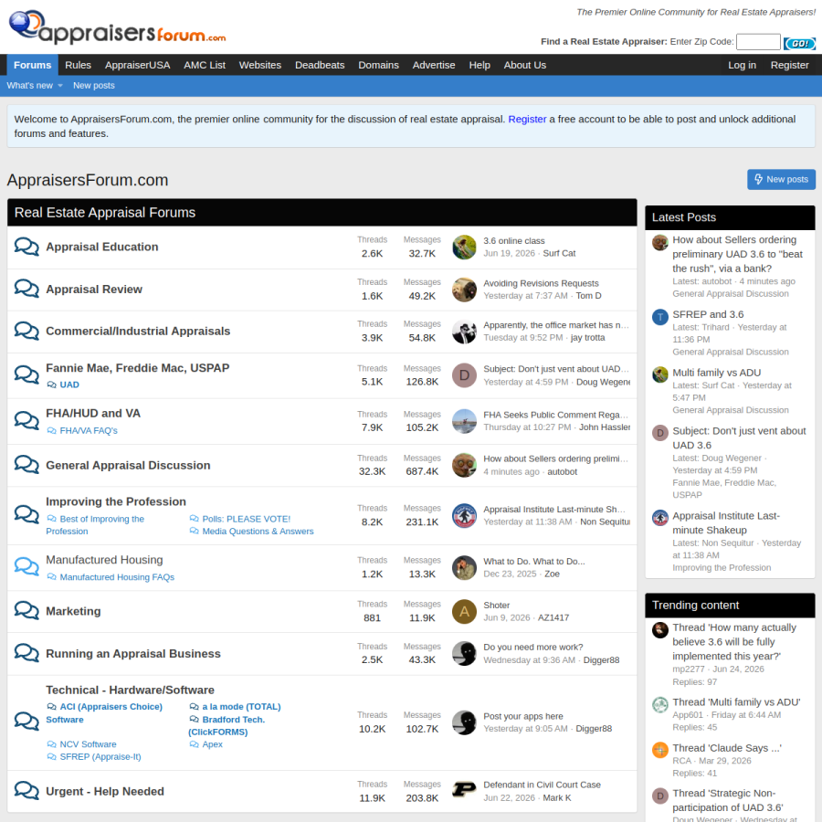Open the Forums tab
Viewport: 822px width, 822px height.
coord(33,65)
